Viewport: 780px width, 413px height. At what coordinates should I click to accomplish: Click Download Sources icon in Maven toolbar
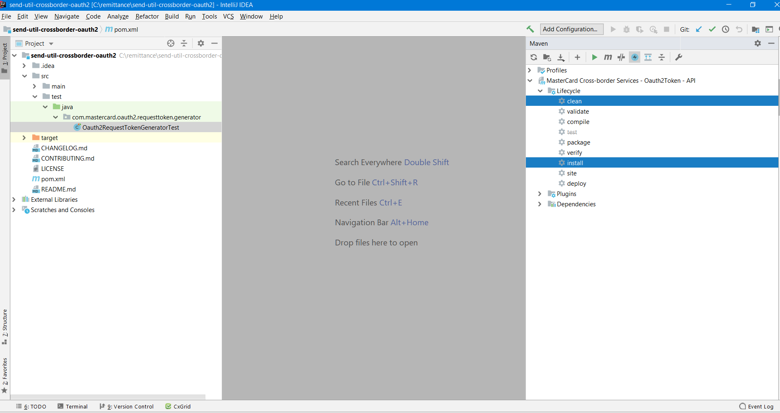coord(561,57)
